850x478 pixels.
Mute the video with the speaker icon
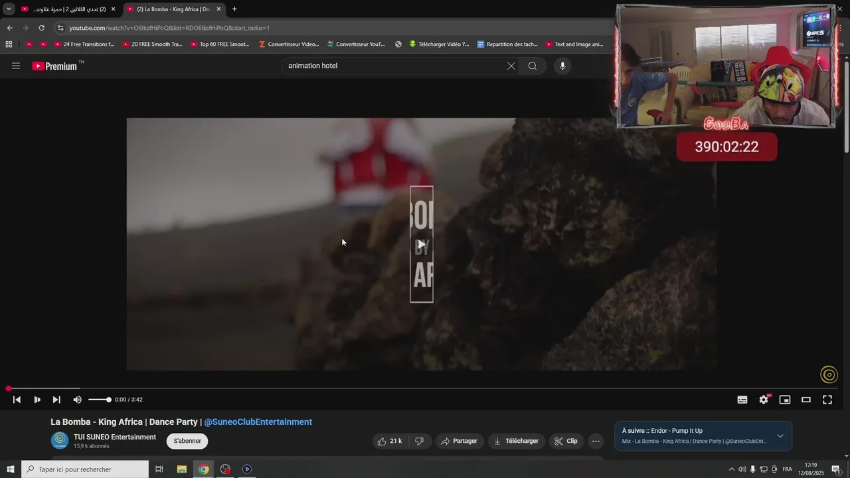[x=77, y=400]
